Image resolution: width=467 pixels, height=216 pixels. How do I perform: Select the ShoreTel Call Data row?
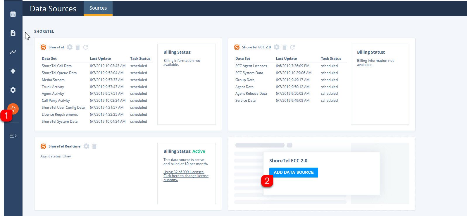96,66
